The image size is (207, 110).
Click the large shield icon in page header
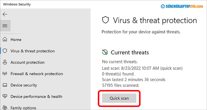coord(106,20)
